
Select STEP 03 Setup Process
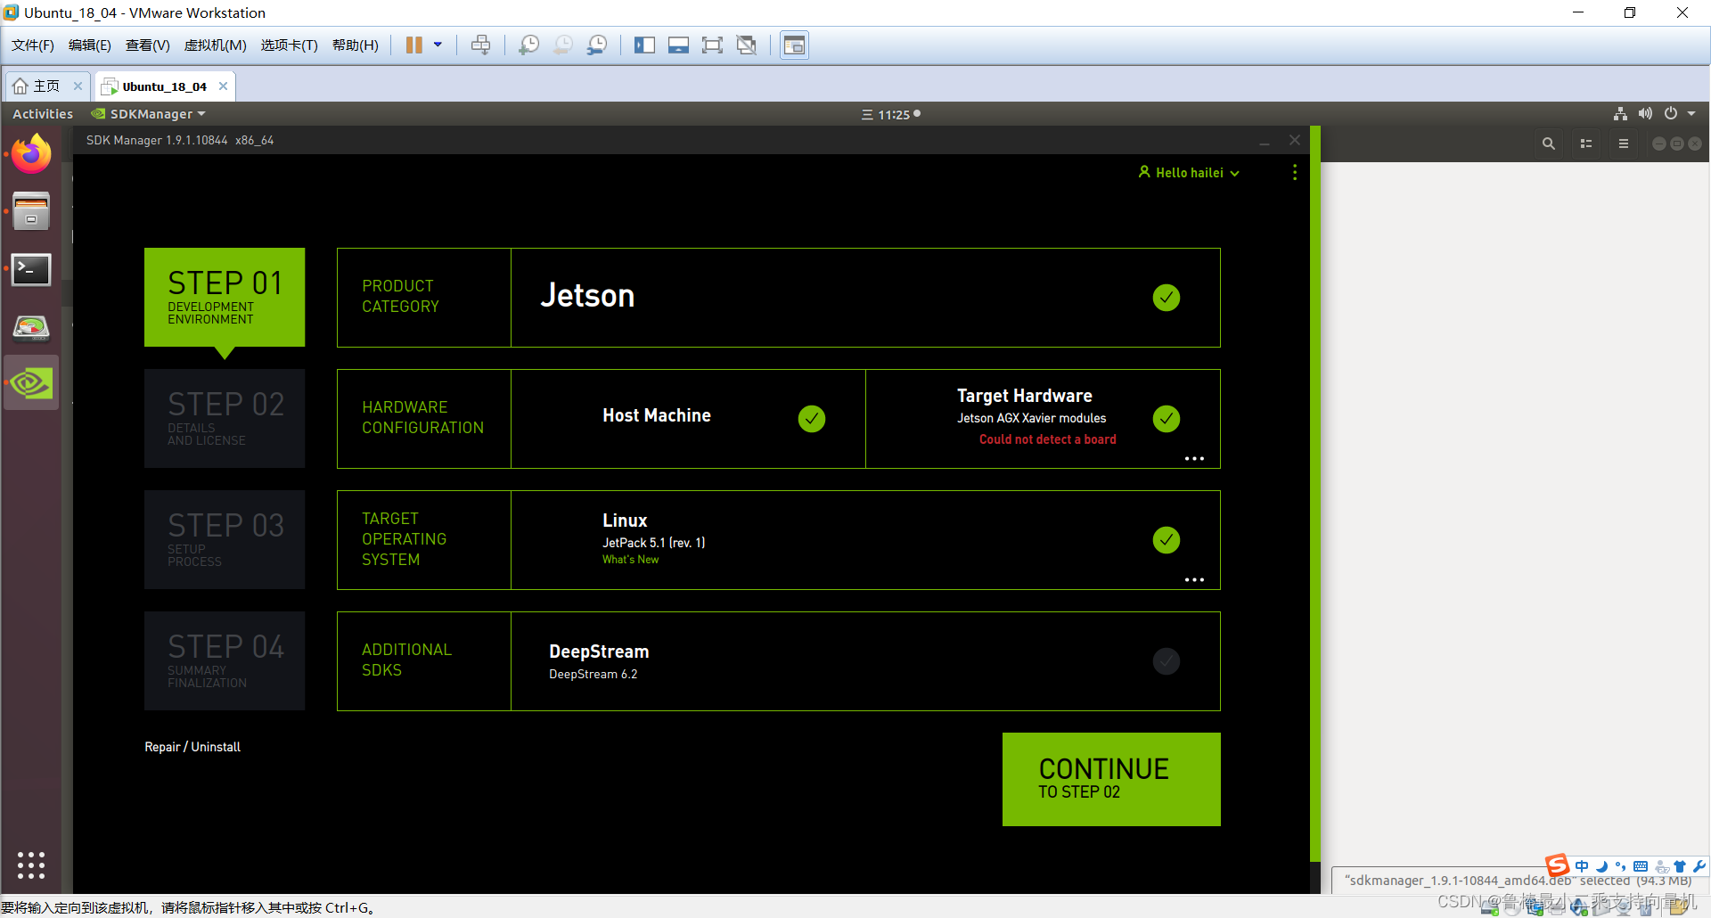click(225, 539)
